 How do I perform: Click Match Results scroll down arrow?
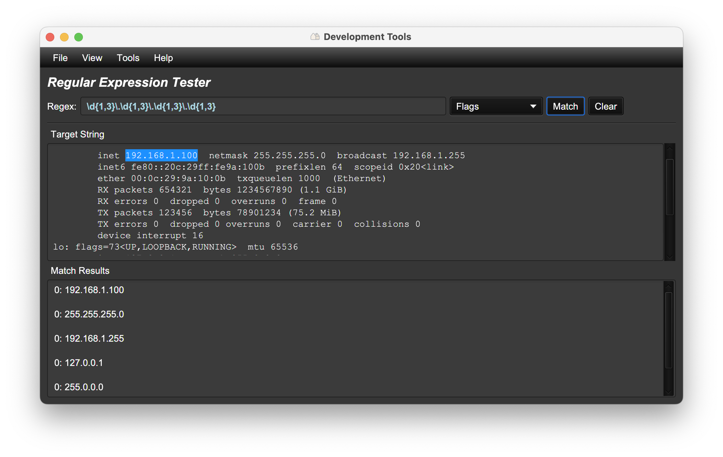coord(668,391)
